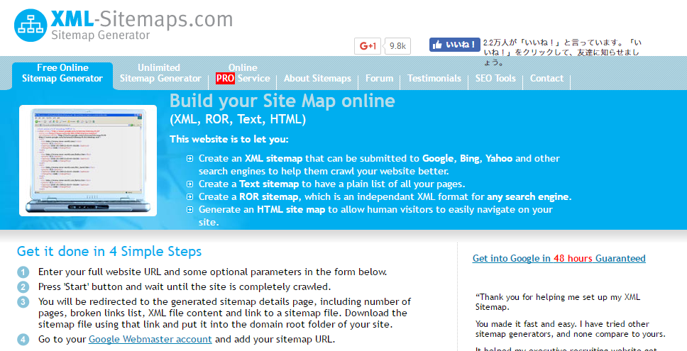Click the bullet icon beside HTML site map
This screenshot has width=687, height=351.
[x=189, y=210]
